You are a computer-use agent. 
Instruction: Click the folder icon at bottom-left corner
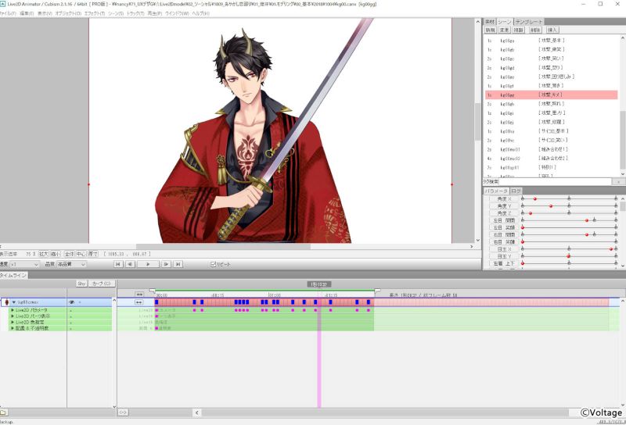click(3, 412)
